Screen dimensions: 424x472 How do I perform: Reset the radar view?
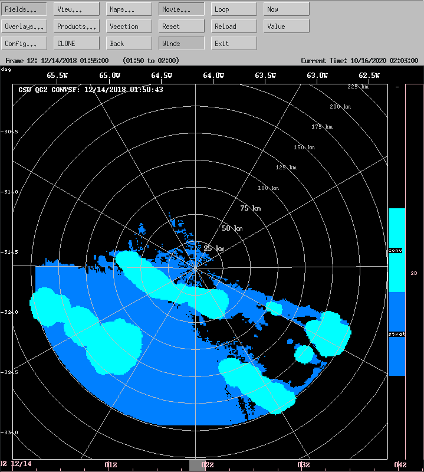[x=182, y=27]
